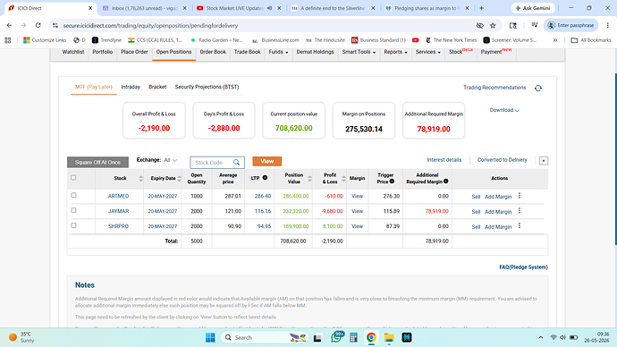The width and height of the screenshot is (617, 347).
Task: Open the three-dot menu for JAYMAR row
Action: (x=520, y=211)
